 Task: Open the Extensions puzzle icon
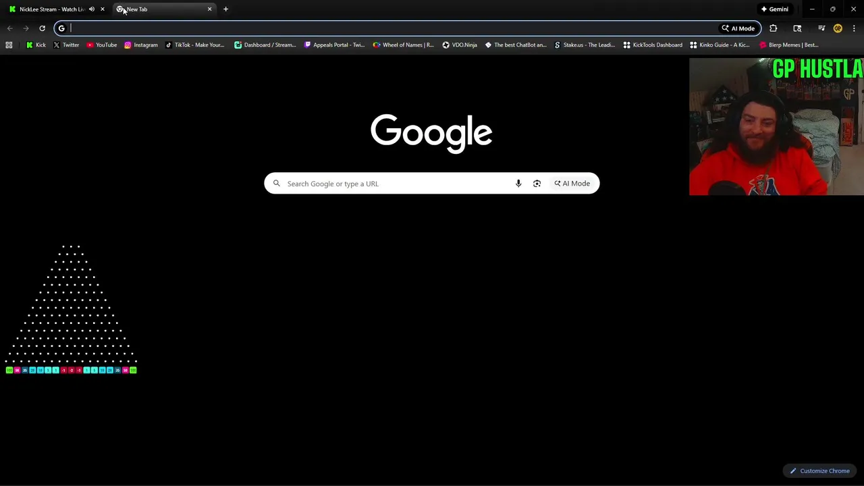point(773,28)
